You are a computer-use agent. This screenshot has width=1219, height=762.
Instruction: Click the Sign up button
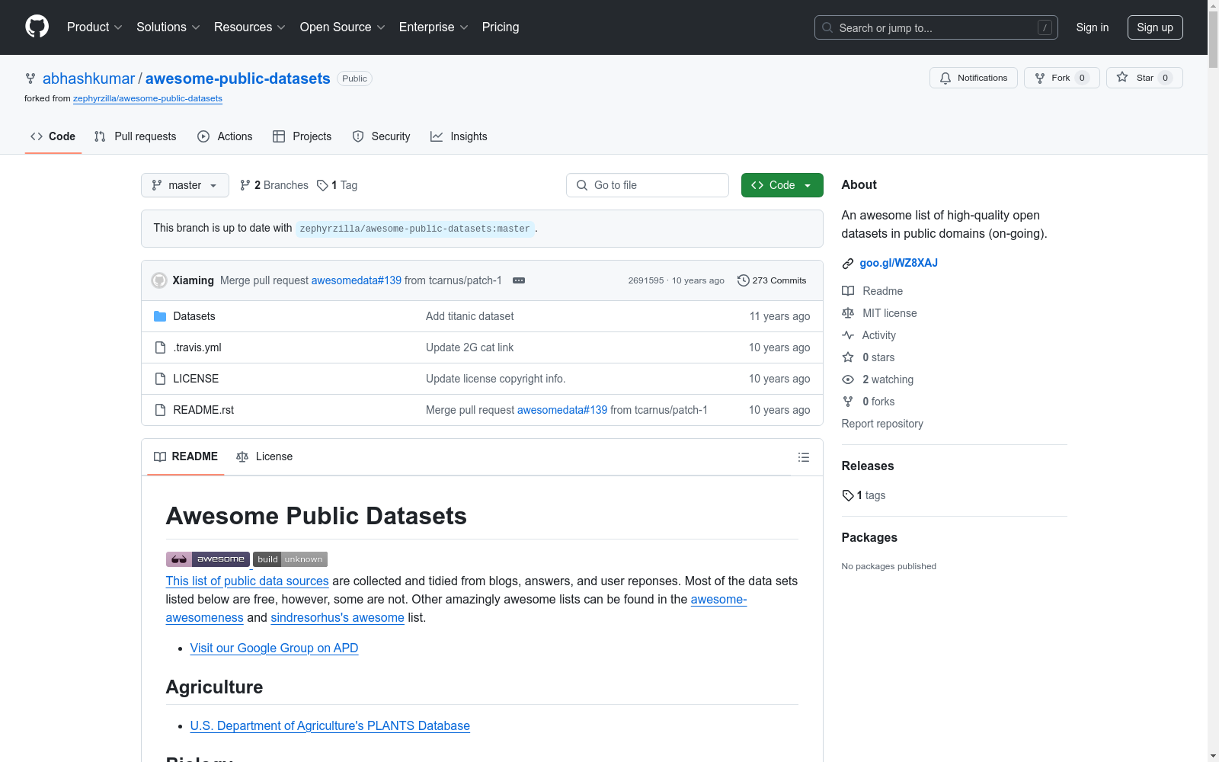[1155, 27]
